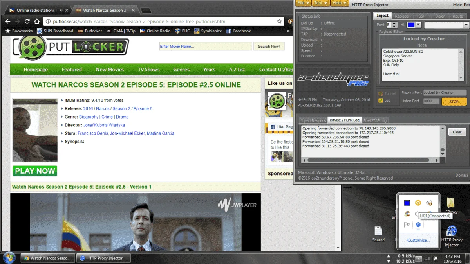The height and width of the screenshot is (264, 470).
Task: Click the orange circular tray icon
Action: 418,203
